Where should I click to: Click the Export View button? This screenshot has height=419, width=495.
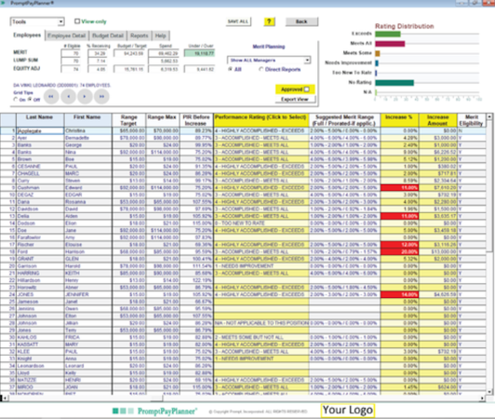point(295,100)
